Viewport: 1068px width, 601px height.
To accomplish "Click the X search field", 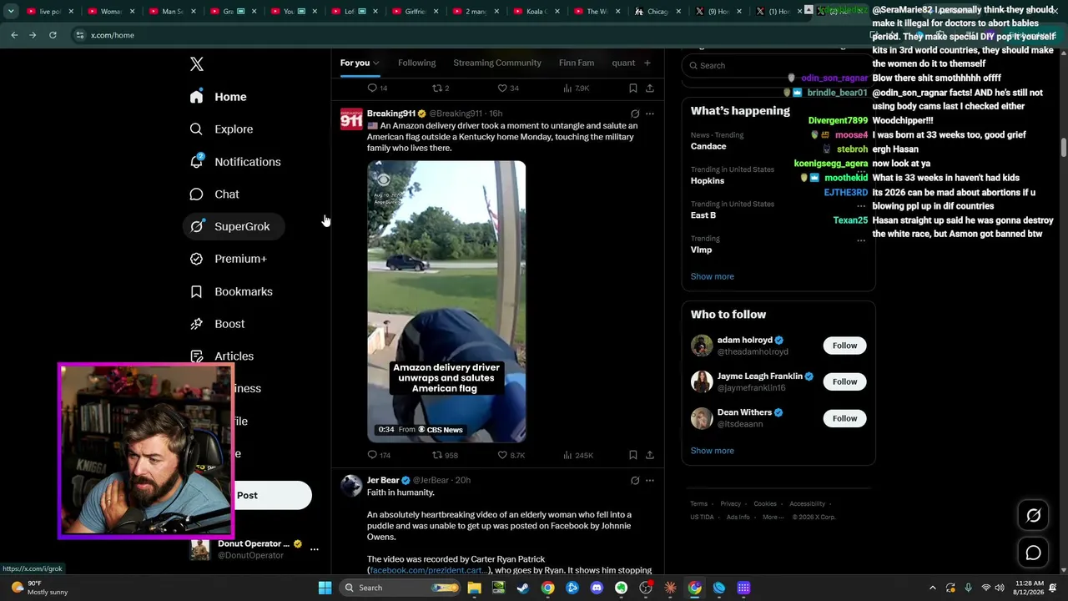I will coord(778,65).
